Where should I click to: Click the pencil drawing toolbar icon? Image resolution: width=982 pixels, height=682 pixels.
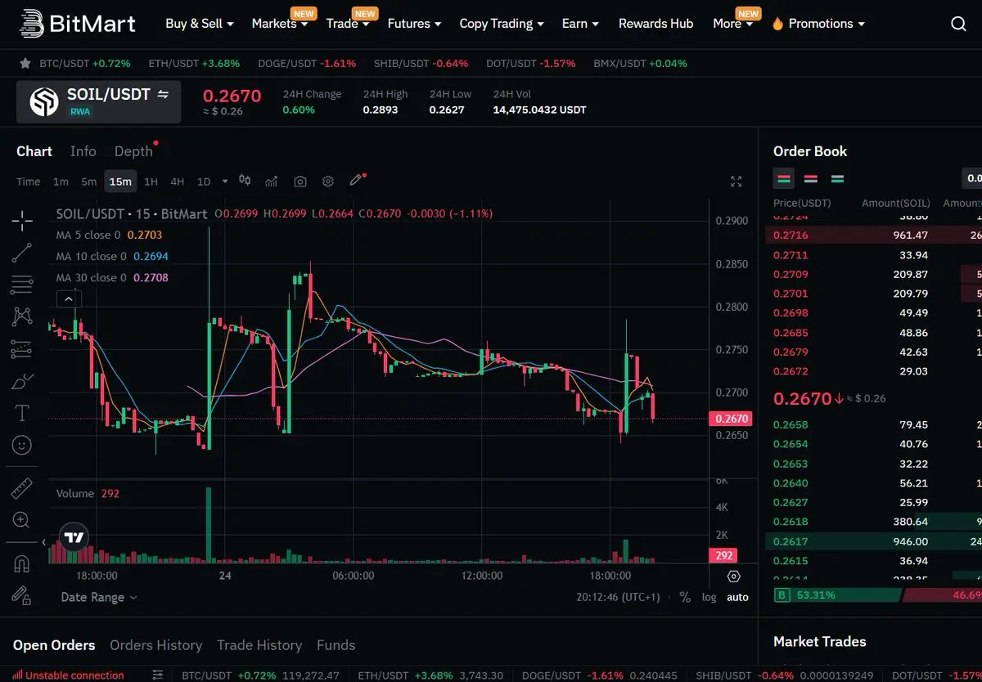click(356, 181)
